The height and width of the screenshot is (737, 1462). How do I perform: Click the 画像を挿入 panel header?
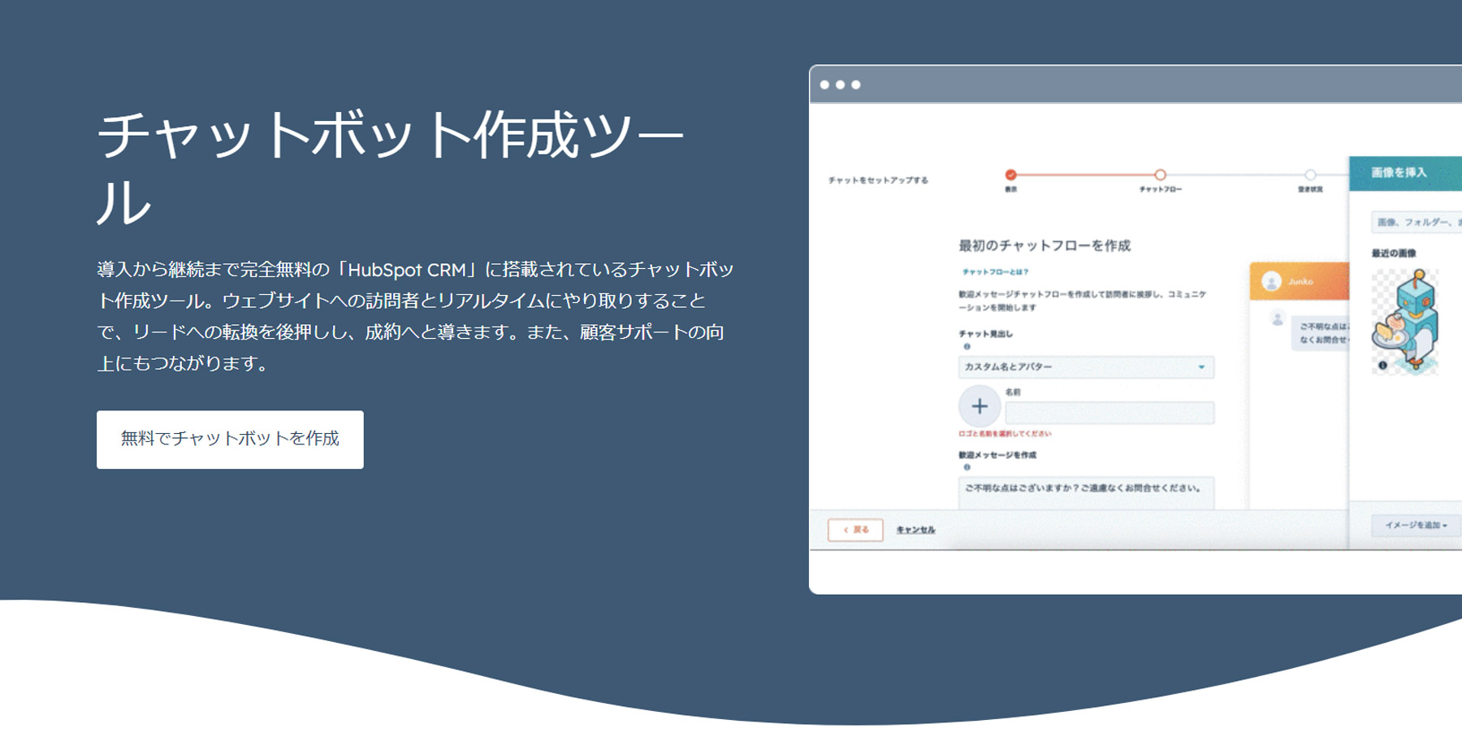click(1405, 173)
